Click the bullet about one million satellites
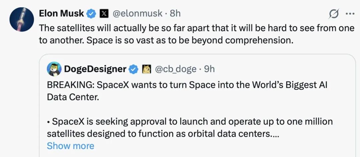Screen dimensions: 360x157 pyautogui.click(x=190, y=128)
